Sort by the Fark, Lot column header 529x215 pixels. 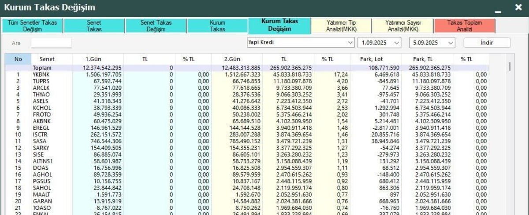coord(376,59)
